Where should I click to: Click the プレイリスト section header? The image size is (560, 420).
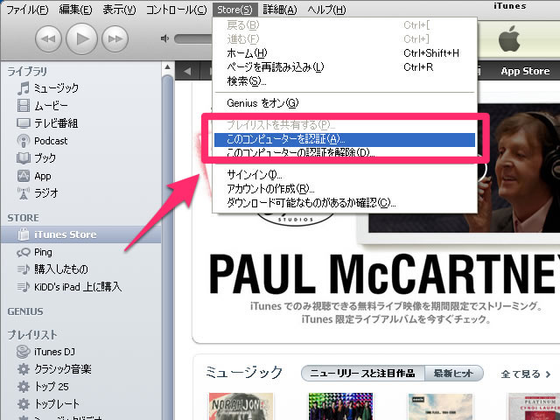click(32, 334)
